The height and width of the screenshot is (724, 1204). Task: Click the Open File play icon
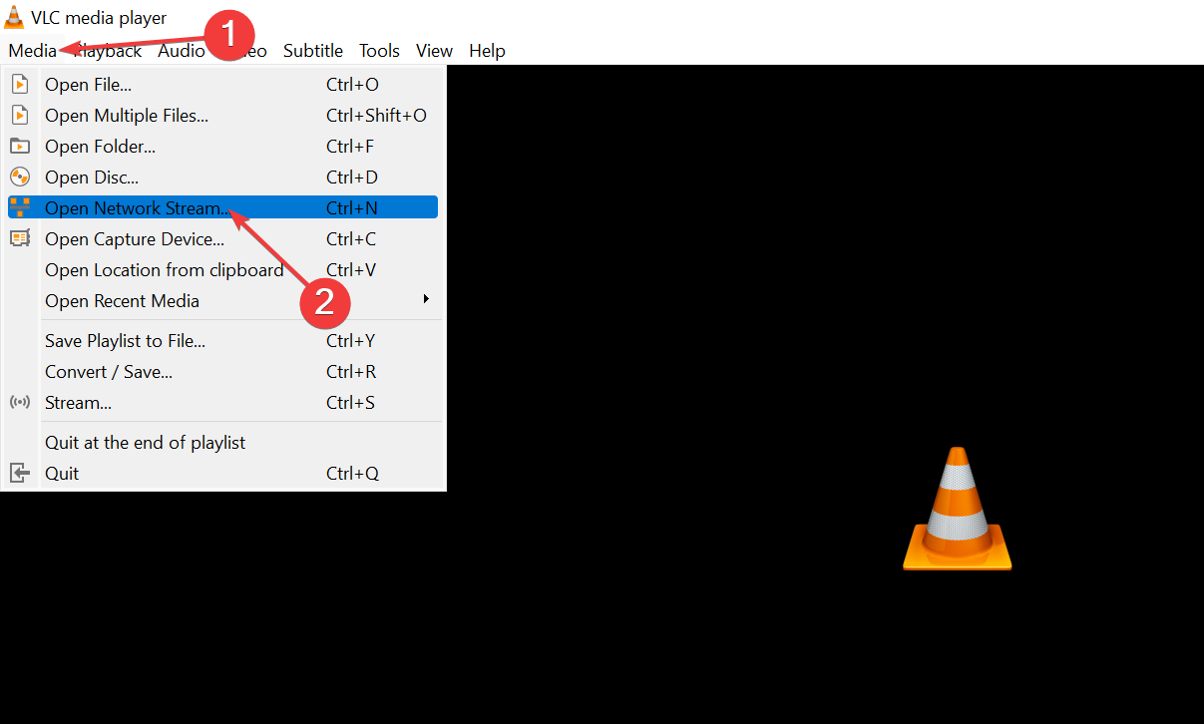click(x=20, y=85)
